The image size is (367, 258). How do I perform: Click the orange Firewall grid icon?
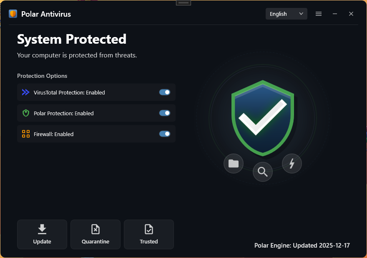[26, 134]
